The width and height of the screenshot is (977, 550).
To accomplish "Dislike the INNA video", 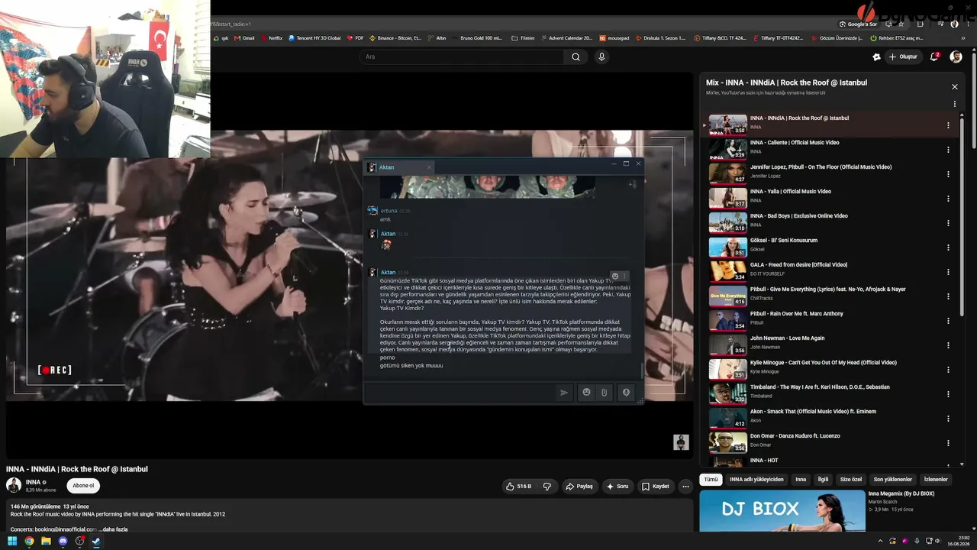I will (547, 486).
